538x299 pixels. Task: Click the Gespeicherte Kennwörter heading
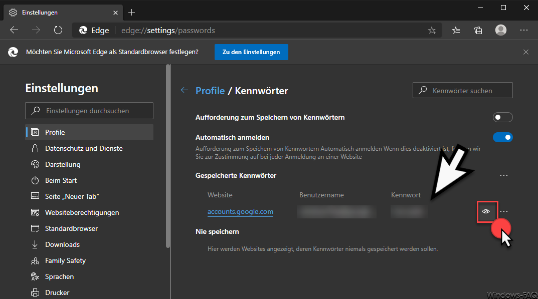coord(236,176)
